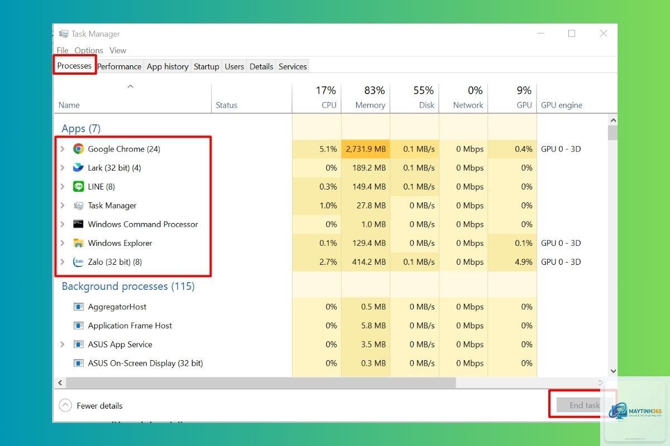Click Zalo's 4.9% GPU value
Viewport: 670px width, 446px height.
pyautogui.click(x=523, y=262)
